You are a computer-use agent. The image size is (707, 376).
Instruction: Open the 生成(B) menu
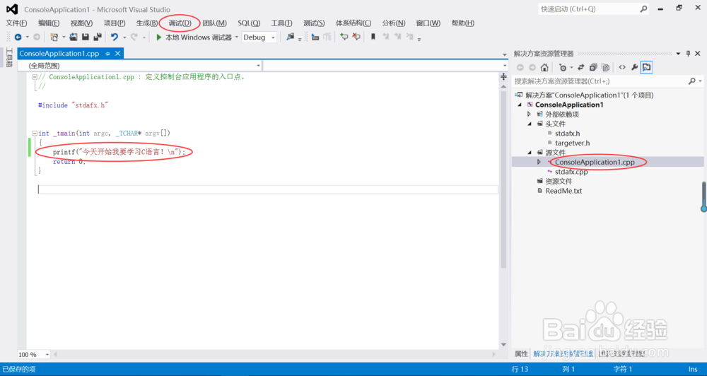pos(147,23)
